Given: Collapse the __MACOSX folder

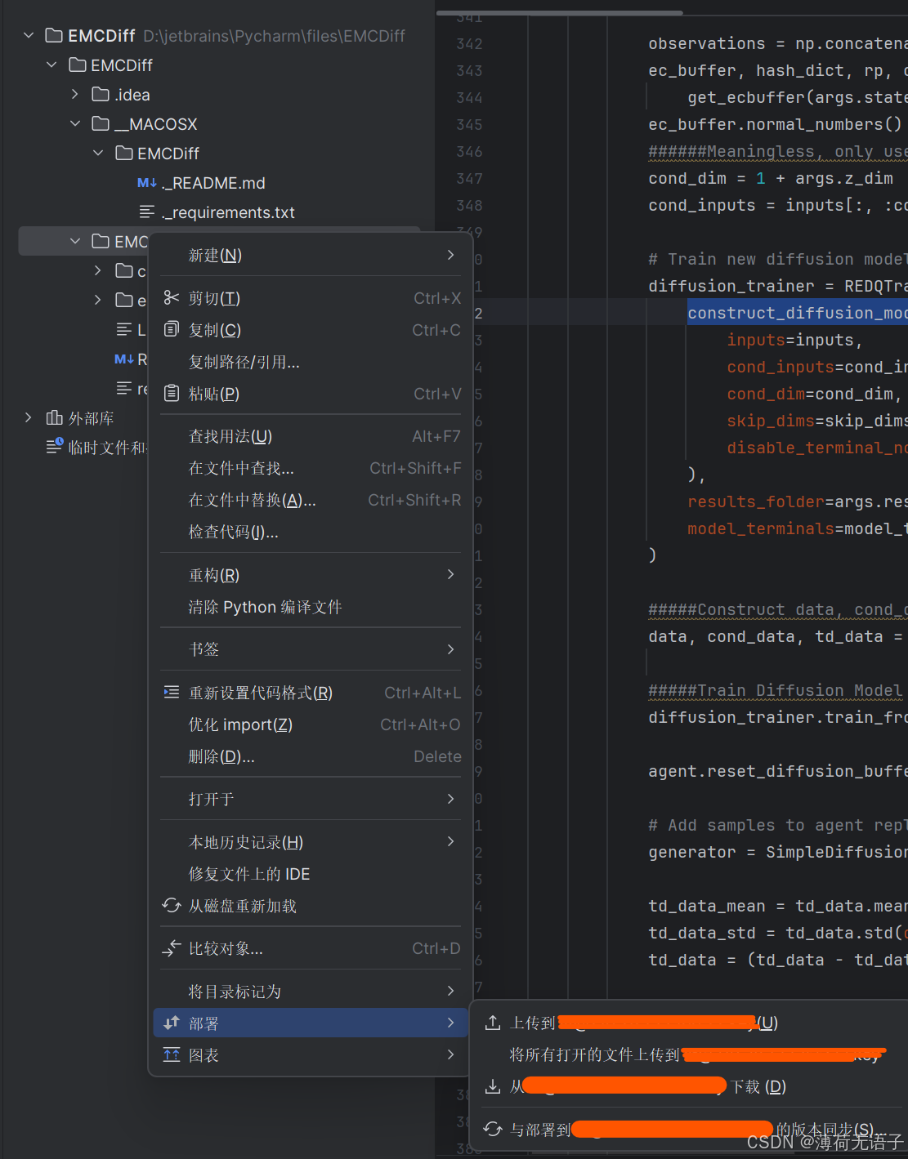Looking at the screenshot, I should coord(75,124).
